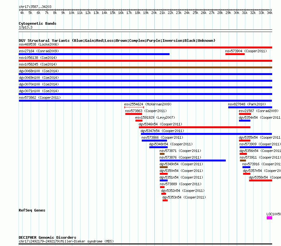Select the dgv3070n100 (Coe2014) label

pos(39,84)
